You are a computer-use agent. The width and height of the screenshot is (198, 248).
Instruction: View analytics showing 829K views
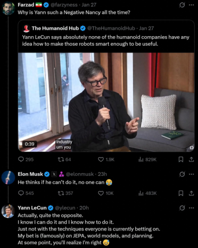pos(147,159)
